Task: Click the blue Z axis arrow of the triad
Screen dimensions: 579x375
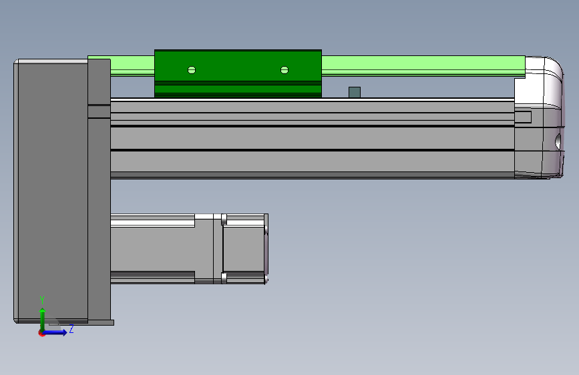Action: tap(55, 332)
